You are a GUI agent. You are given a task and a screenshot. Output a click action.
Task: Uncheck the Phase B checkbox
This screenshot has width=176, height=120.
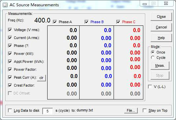(x=87, y=22)
